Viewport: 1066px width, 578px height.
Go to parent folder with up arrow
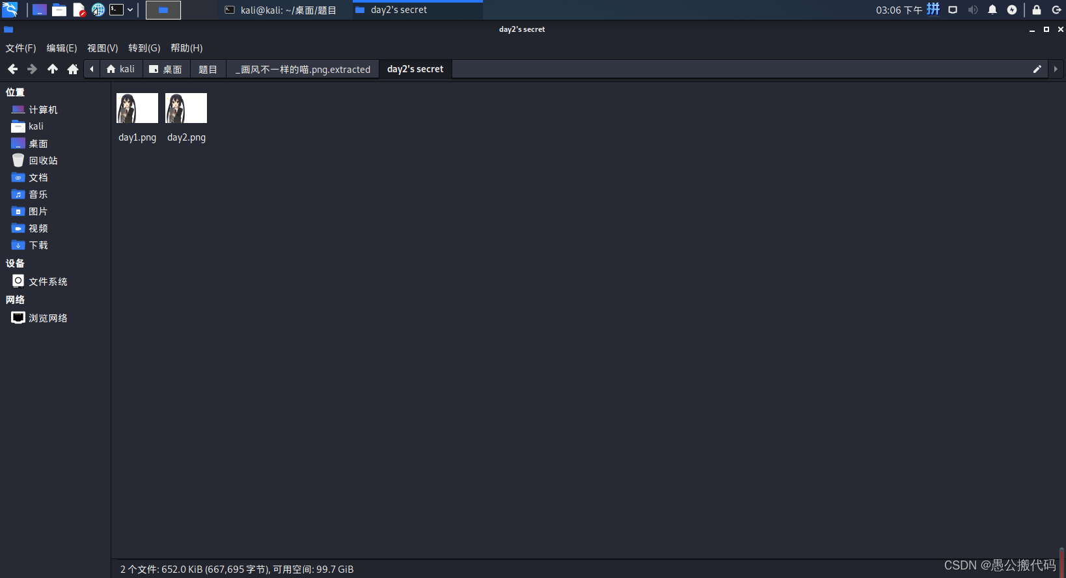(x=53, y=69)
